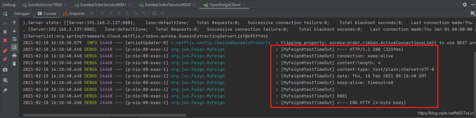
Task: Click the layout lines icon after Endpoints
Action: [x=92, y=13]
